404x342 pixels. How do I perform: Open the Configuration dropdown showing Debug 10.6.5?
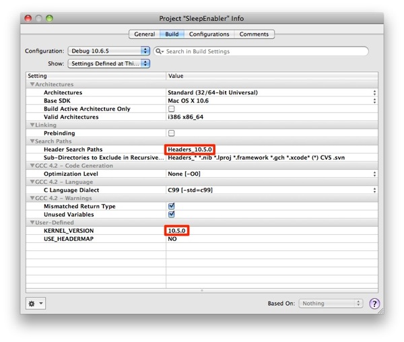[x=108, y=51]
